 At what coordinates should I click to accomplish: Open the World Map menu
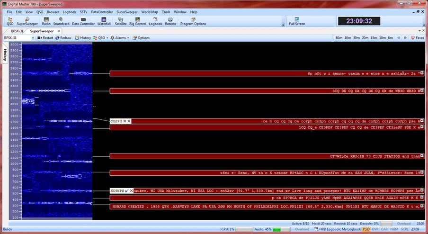(150, 12)
